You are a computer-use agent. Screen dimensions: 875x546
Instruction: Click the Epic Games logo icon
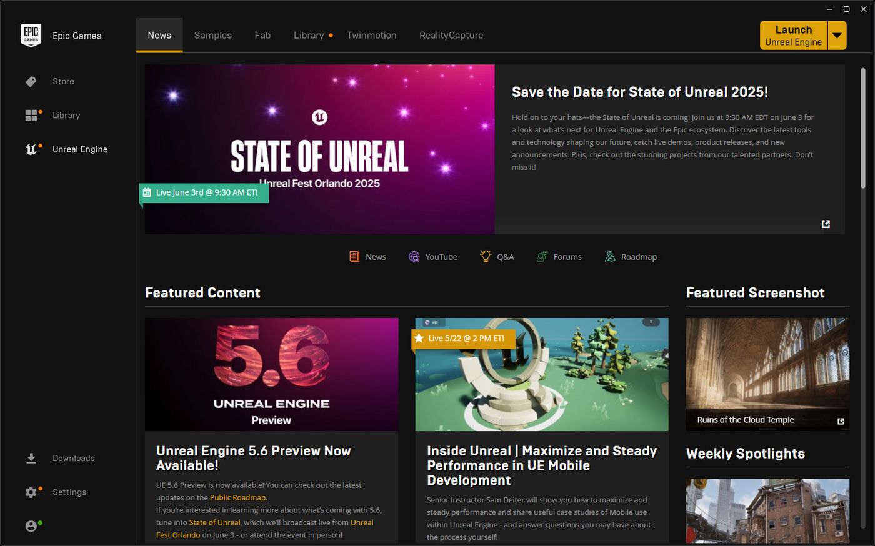31,35
